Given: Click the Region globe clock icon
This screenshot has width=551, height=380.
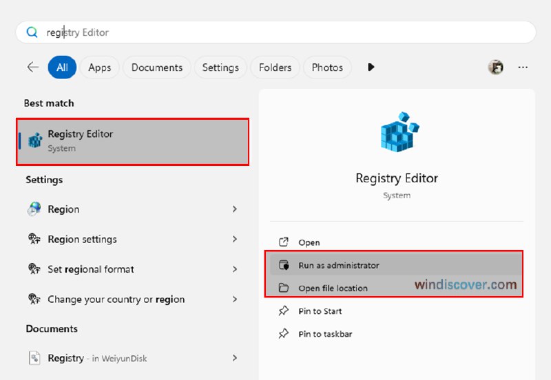Looking at the screenshot, I should tap(34, 209).
